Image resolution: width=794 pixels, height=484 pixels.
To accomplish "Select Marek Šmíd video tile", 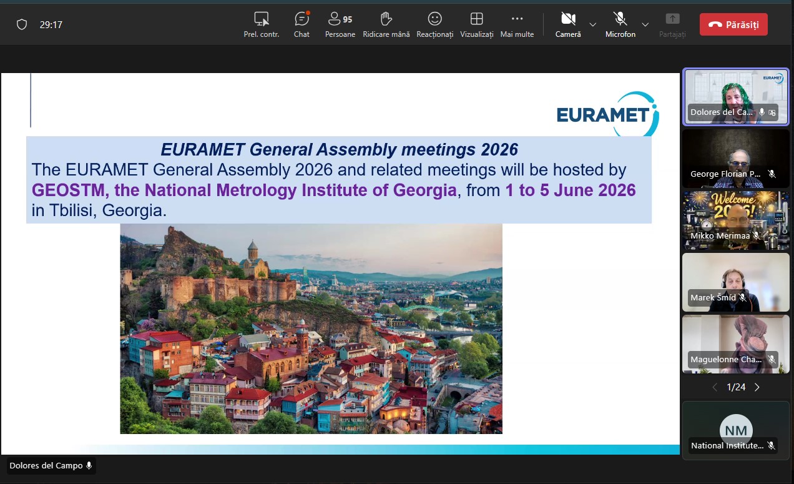I will 736,282.
